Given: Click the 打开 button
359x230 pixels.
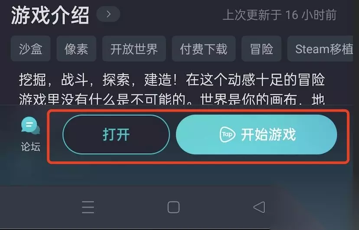Looking at the screenshot, I should (116, 135).
